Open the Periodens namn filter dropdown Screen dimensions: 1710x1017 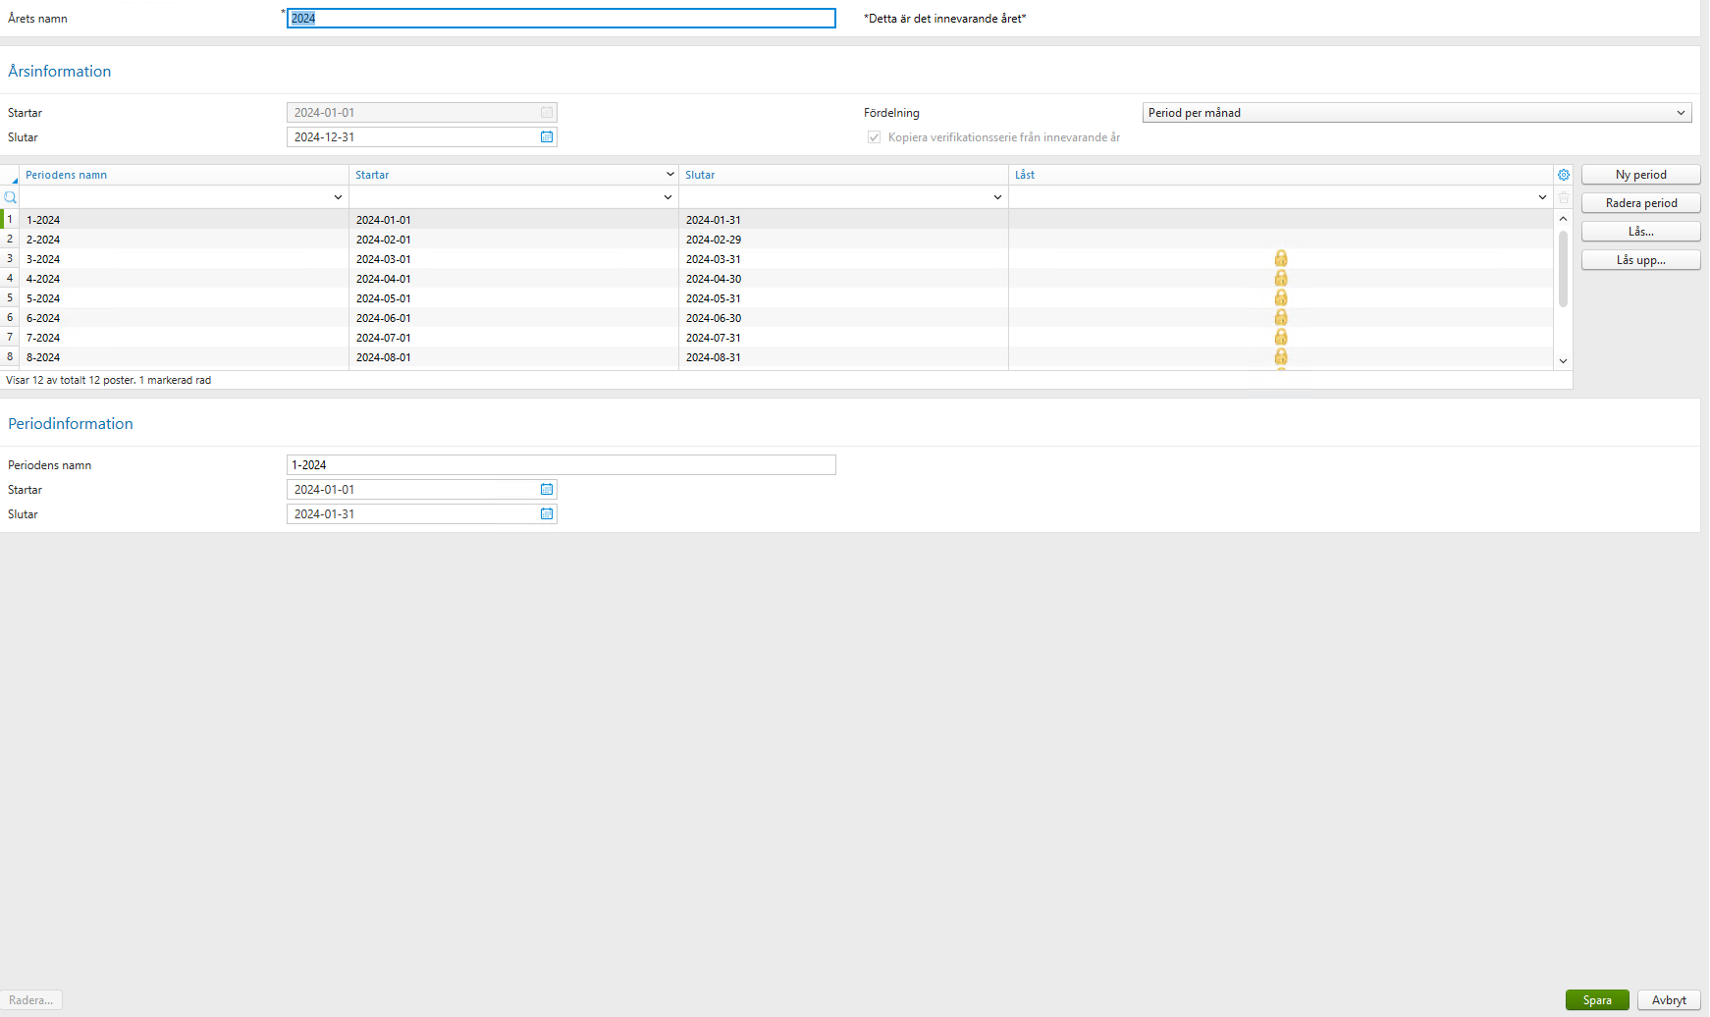(x=338, y=196)
